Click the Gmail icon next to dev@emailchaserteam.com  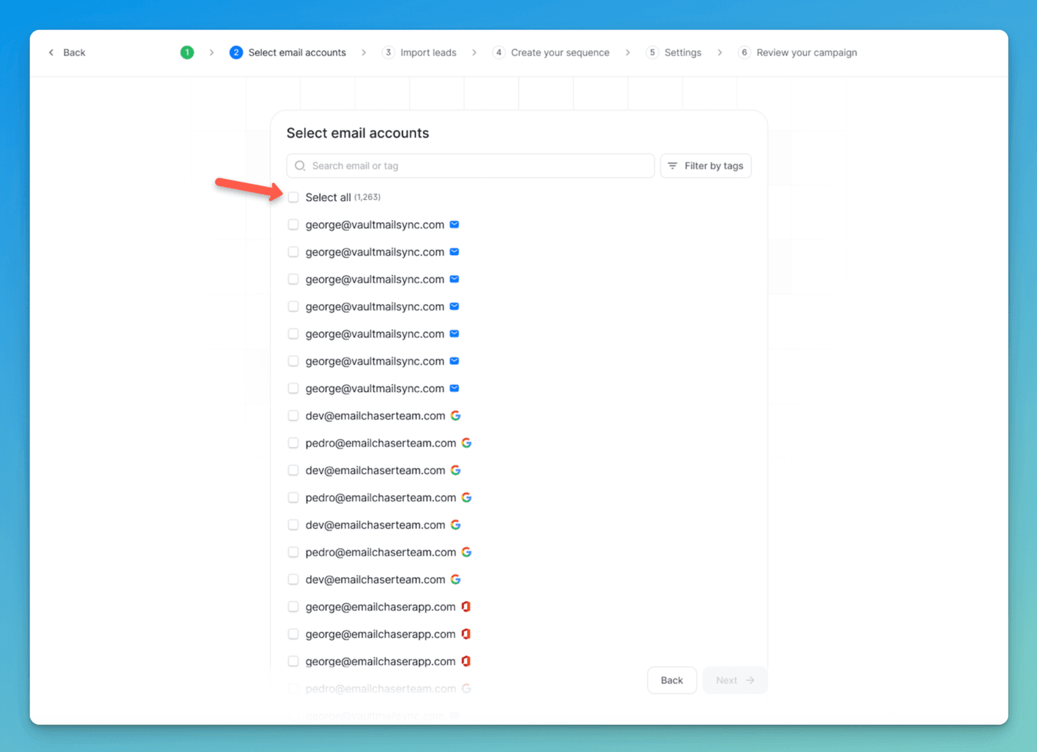click(456, 415)
